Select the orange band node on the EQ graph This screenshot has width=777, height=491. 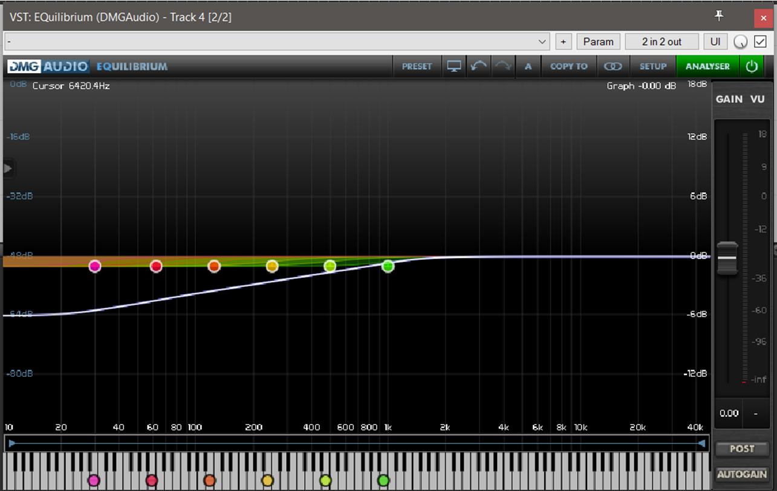pos(214,266)
